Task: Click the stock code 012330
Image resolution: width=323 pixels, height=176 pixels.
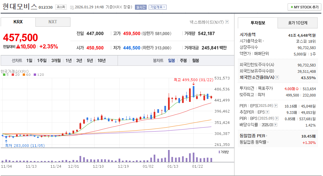Action: [45, 7]
